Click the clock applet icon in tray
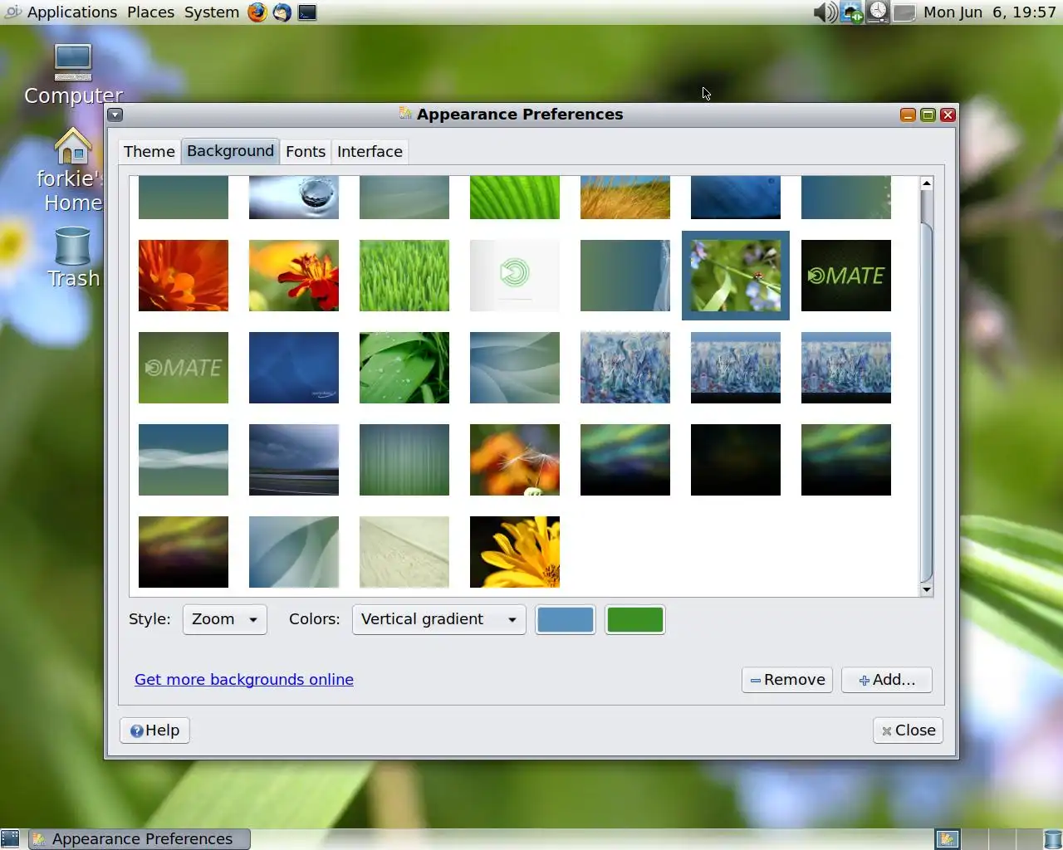This screenshot has height=850, width=1063. click(x=878, y=12)
